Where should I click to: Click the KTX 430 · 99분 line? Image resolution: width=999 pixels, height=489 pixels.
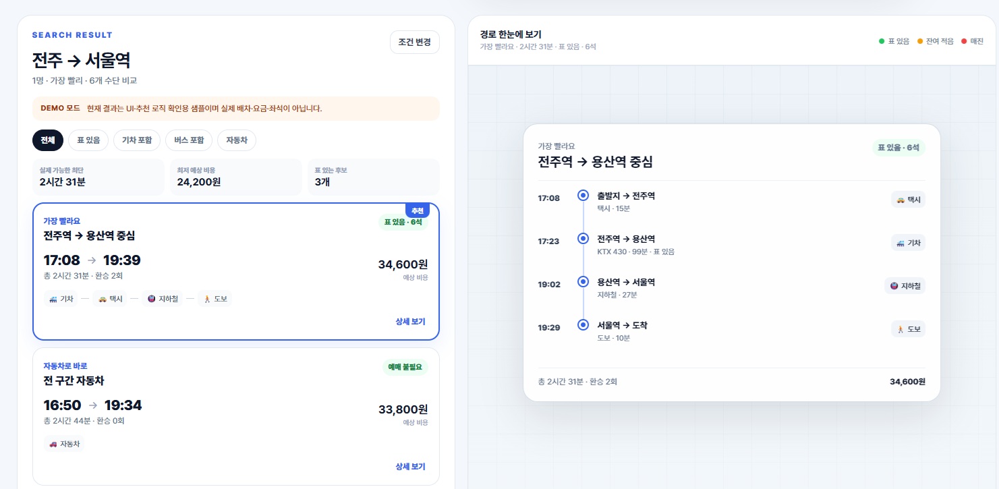(x=635, y=252)
